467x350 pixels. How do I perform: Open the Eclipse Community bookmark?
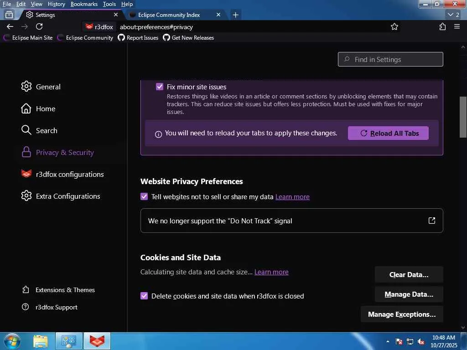85,38
